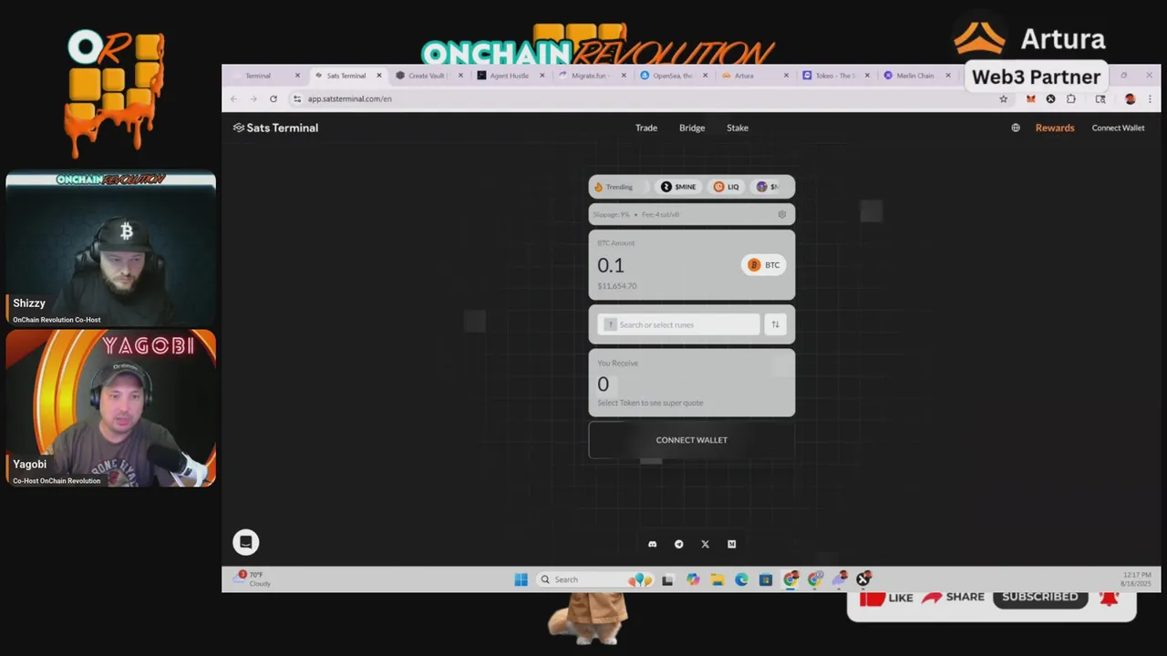Switch to the Create Vault browser tab
The height and width of the screenshot is (656, 1167).
(x=427, y=76)
